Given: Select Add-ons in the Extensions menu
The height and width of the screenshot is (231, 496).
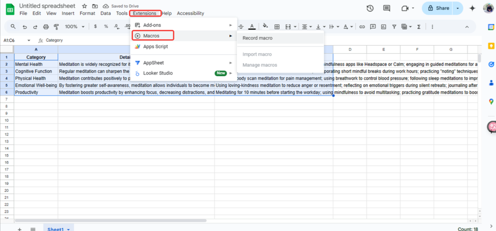Looking at the screenshot, I should pyautogui.click(x=184, y=25).
